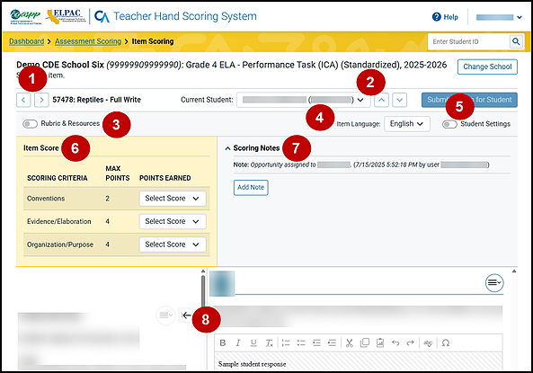Viewport: 533px width, 373px height.
Task: Click the Bold formatting icon
Action: [223, 342]
